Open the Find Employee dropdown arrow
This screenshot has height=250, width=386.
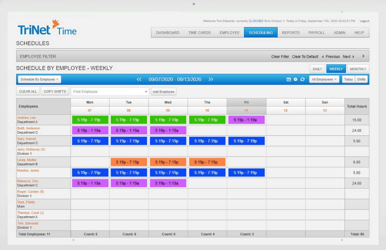(x=146, y=91)
